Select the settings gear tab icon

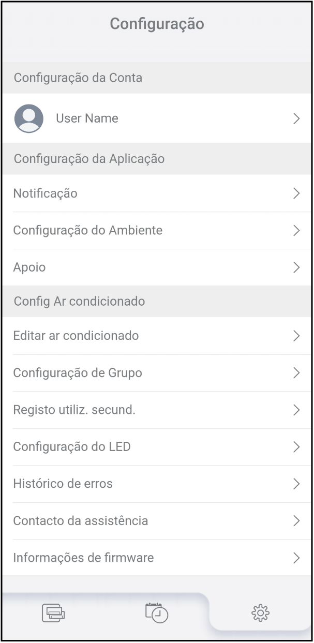(261, 613)
